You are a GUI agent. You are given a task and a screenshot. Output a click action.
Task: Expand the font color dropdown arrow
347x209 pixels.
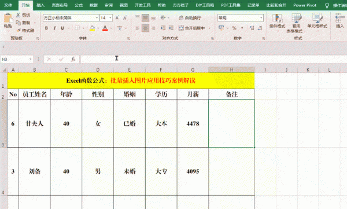(x=111, y=28)
